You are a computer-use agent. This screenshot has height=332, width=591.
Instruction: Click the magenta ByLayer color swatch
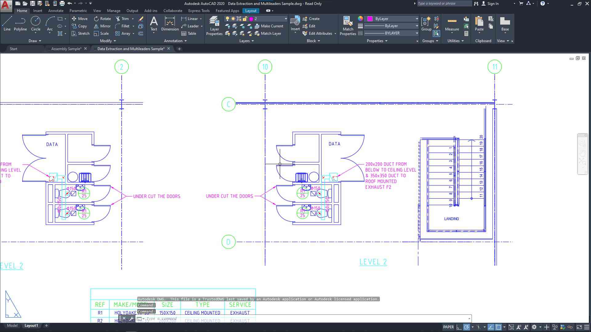tap(370, 19)
